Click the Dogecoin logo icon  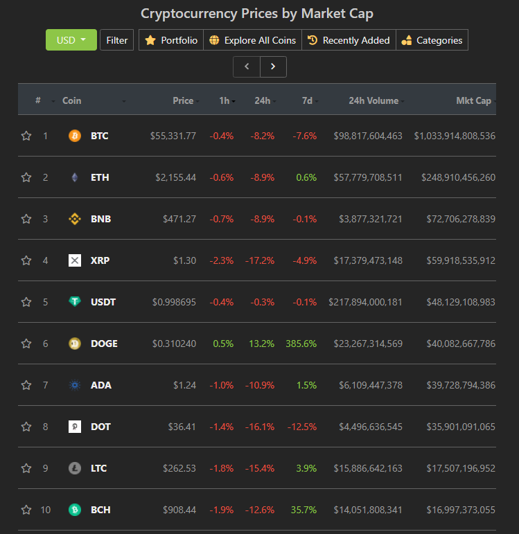(75, 344)
